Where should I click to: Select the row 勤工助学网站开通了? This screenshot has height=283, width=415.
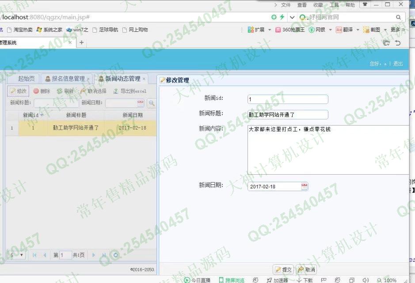(x=81, y=128)
